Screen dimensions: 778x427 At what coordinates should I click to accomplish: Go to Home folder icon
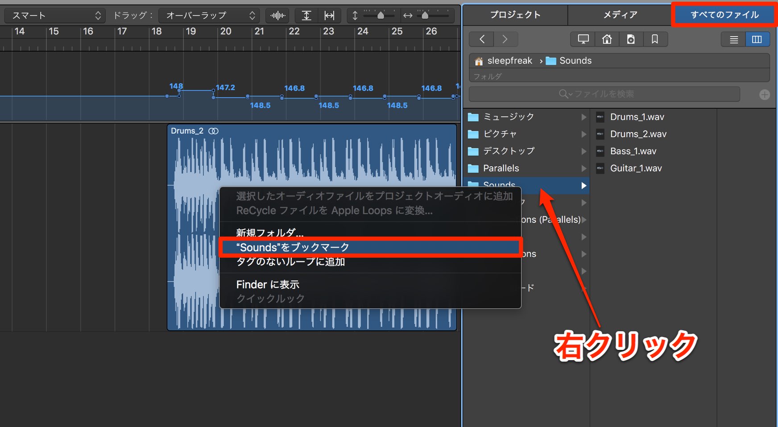point(607,39)
